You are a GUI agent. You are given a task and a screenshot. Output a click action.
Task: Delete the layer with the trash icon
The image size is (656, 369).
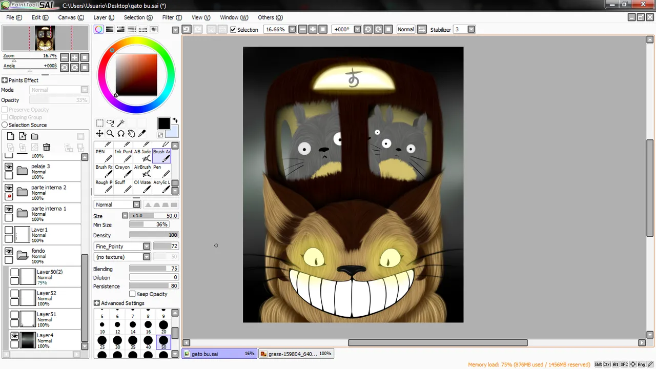[x=47, y=148]
